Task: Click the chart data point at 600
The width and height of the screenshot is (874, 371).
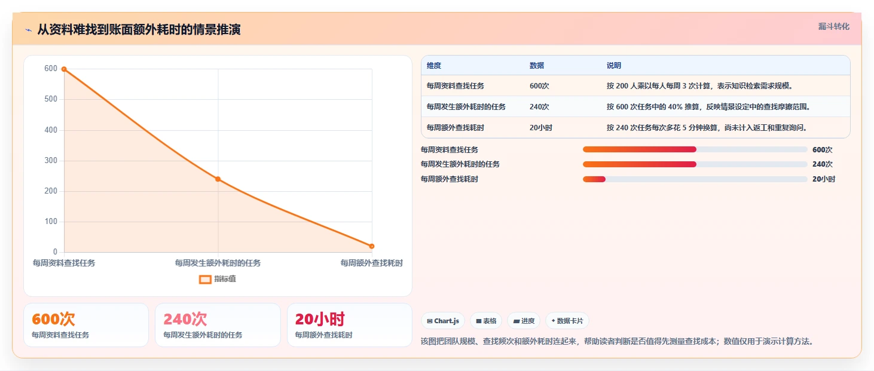Action: point(64,69)
